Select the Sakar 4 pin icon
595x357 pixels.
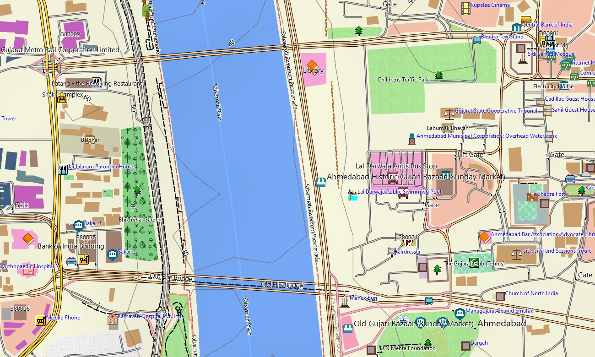[x=78, y=225]
